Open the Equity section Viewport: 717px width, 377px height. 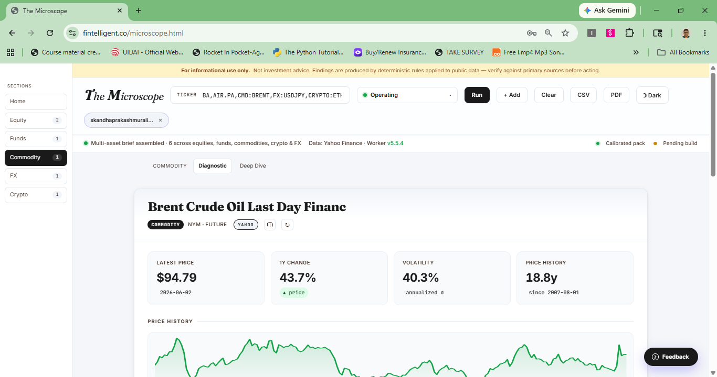[x=36, y=120]
